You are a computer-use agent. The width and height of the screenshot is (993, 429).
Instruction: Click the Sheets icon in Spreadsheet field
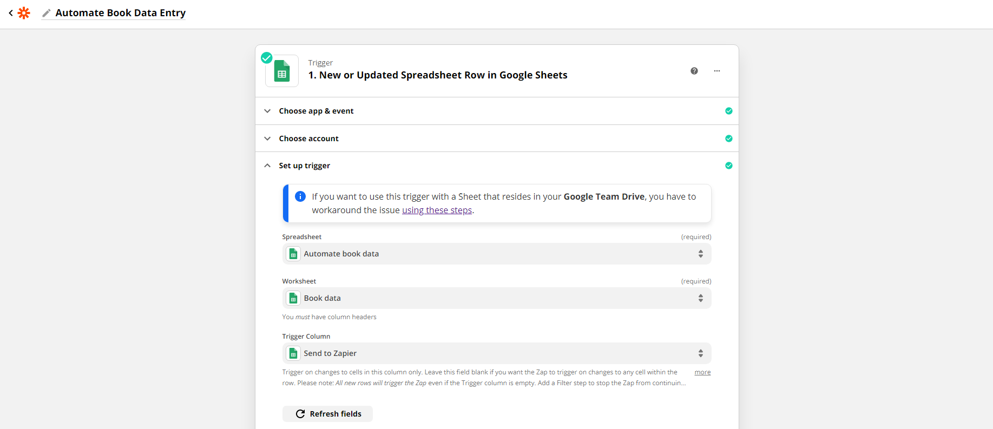(x=293, y=254)
